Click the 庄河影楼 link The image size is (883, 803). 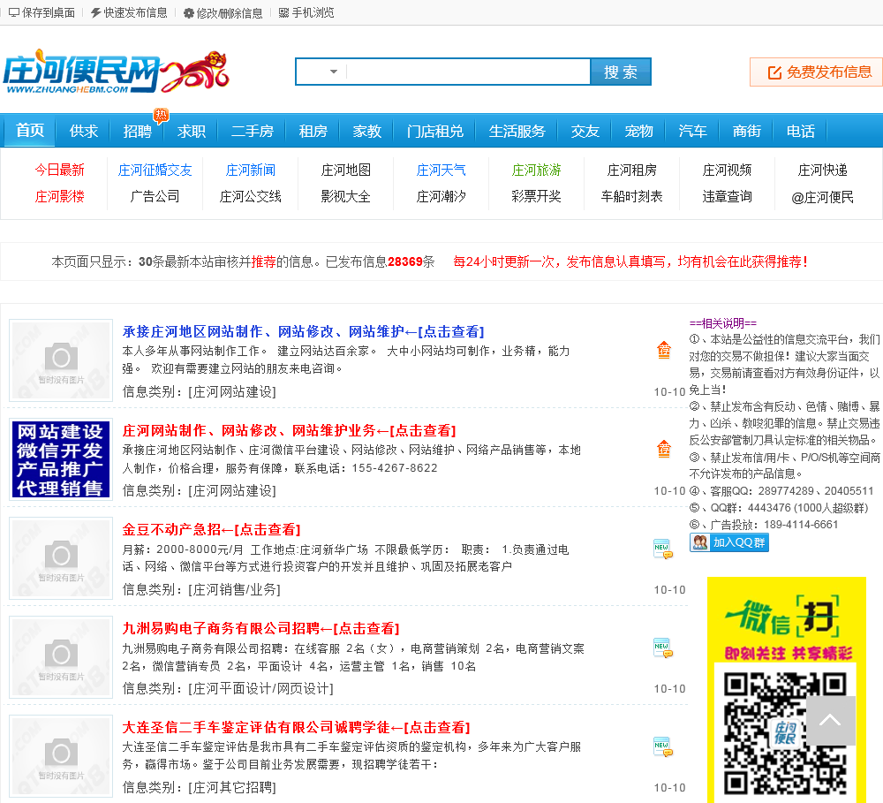(60, 196)
